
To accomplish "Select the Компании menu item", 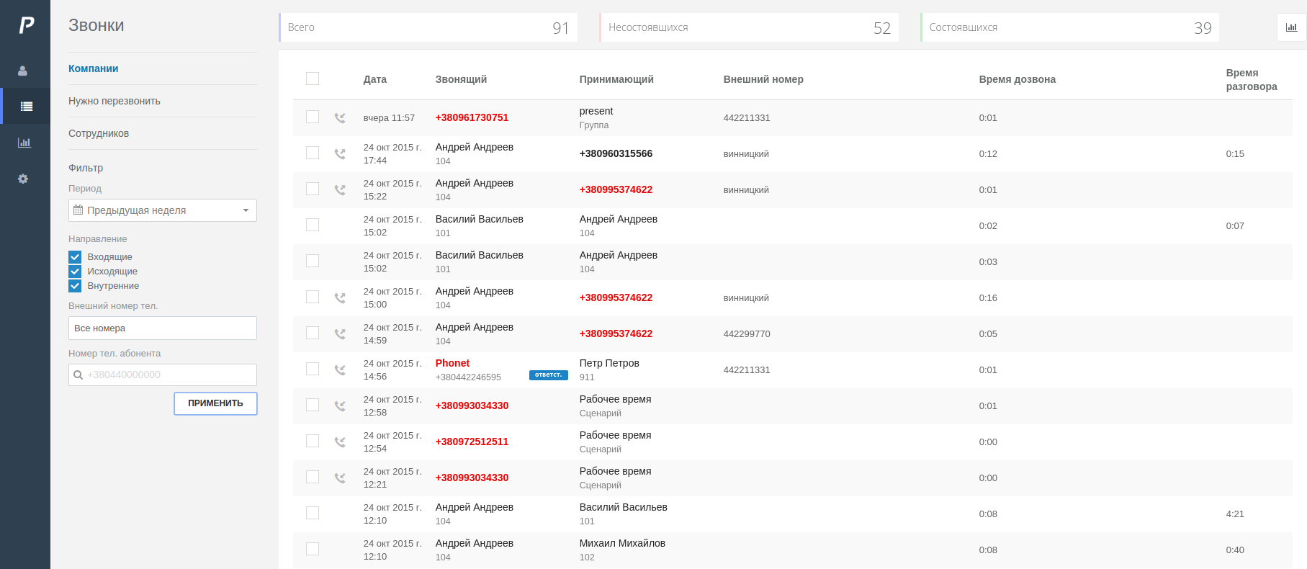I will pos(94,68).
